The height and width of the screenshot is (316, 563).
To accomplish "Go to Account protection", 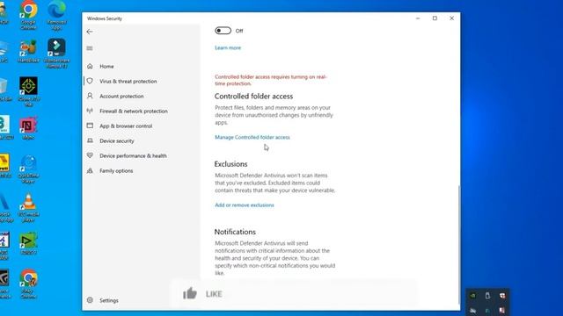I will click(121, 97).
